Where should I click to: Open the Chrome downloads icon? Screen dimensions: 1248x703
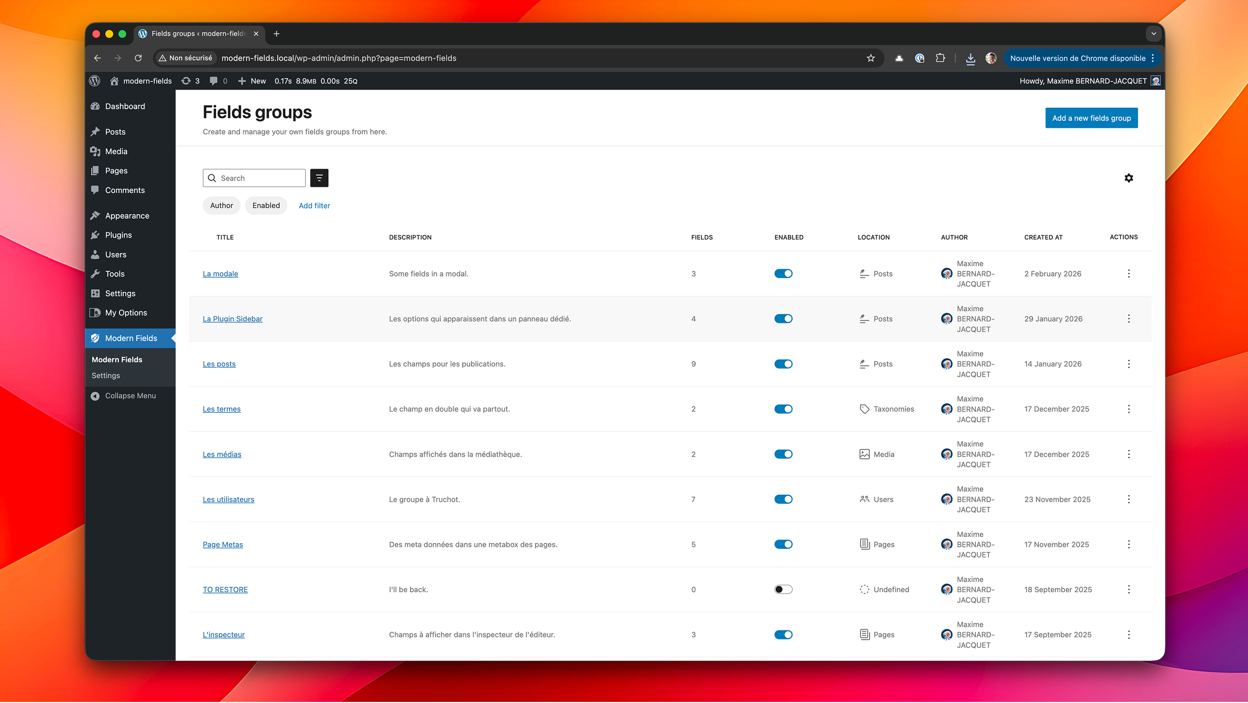tap(970, 58)
